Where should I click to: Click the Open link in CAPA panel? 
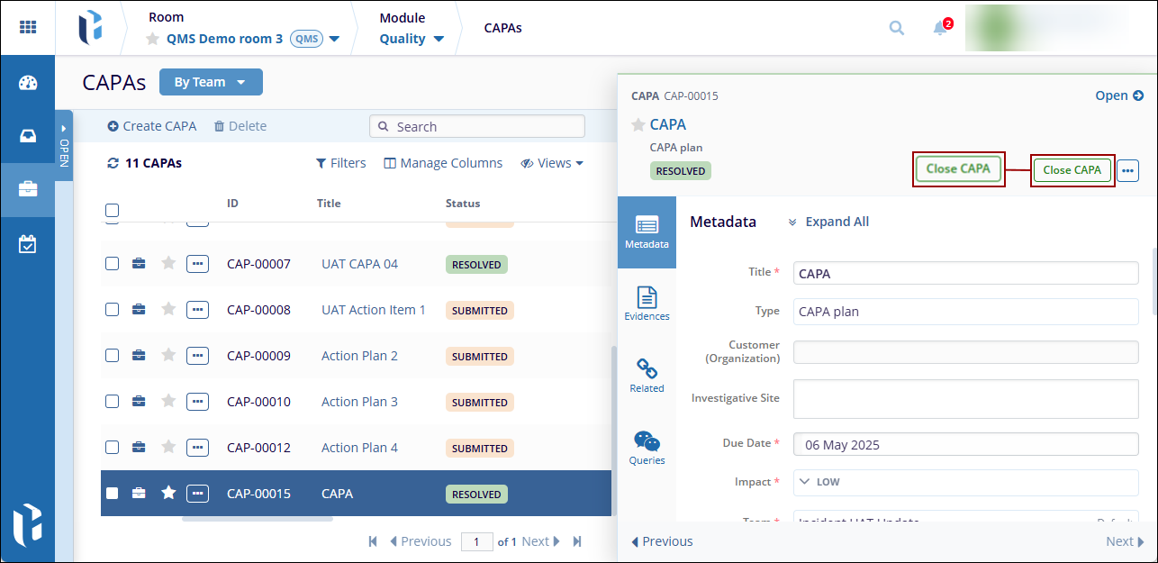coord(1118,95)
